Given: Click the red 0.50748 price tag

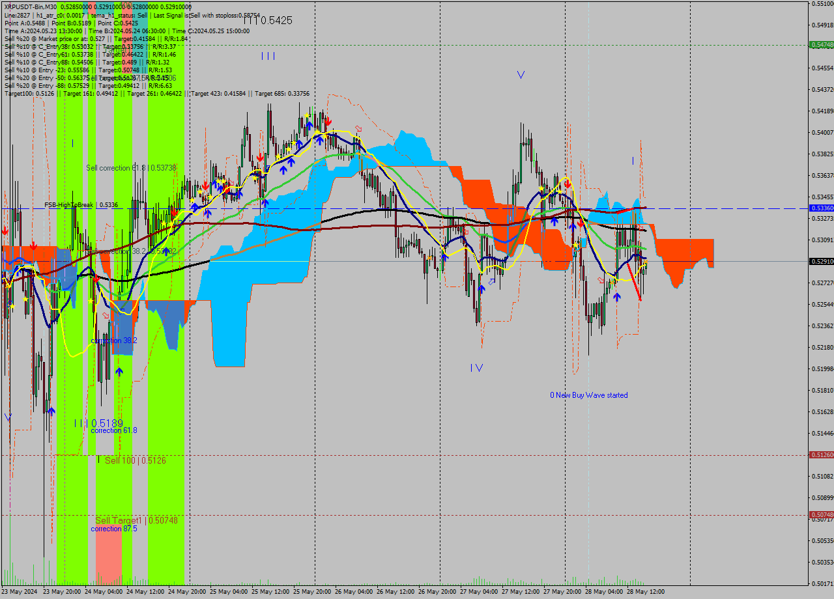Looking at the screenshot, I should [822, 514].
